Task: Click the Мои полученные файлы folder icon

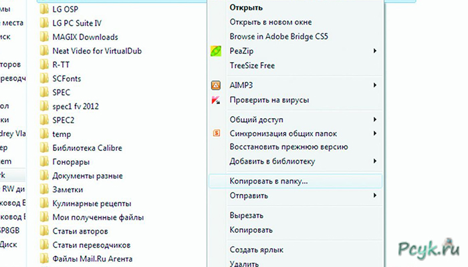Action: [44, 217]
